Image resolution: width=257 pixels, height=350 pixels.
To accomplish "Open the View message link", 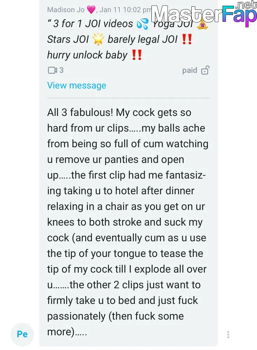I will point(76,85).
